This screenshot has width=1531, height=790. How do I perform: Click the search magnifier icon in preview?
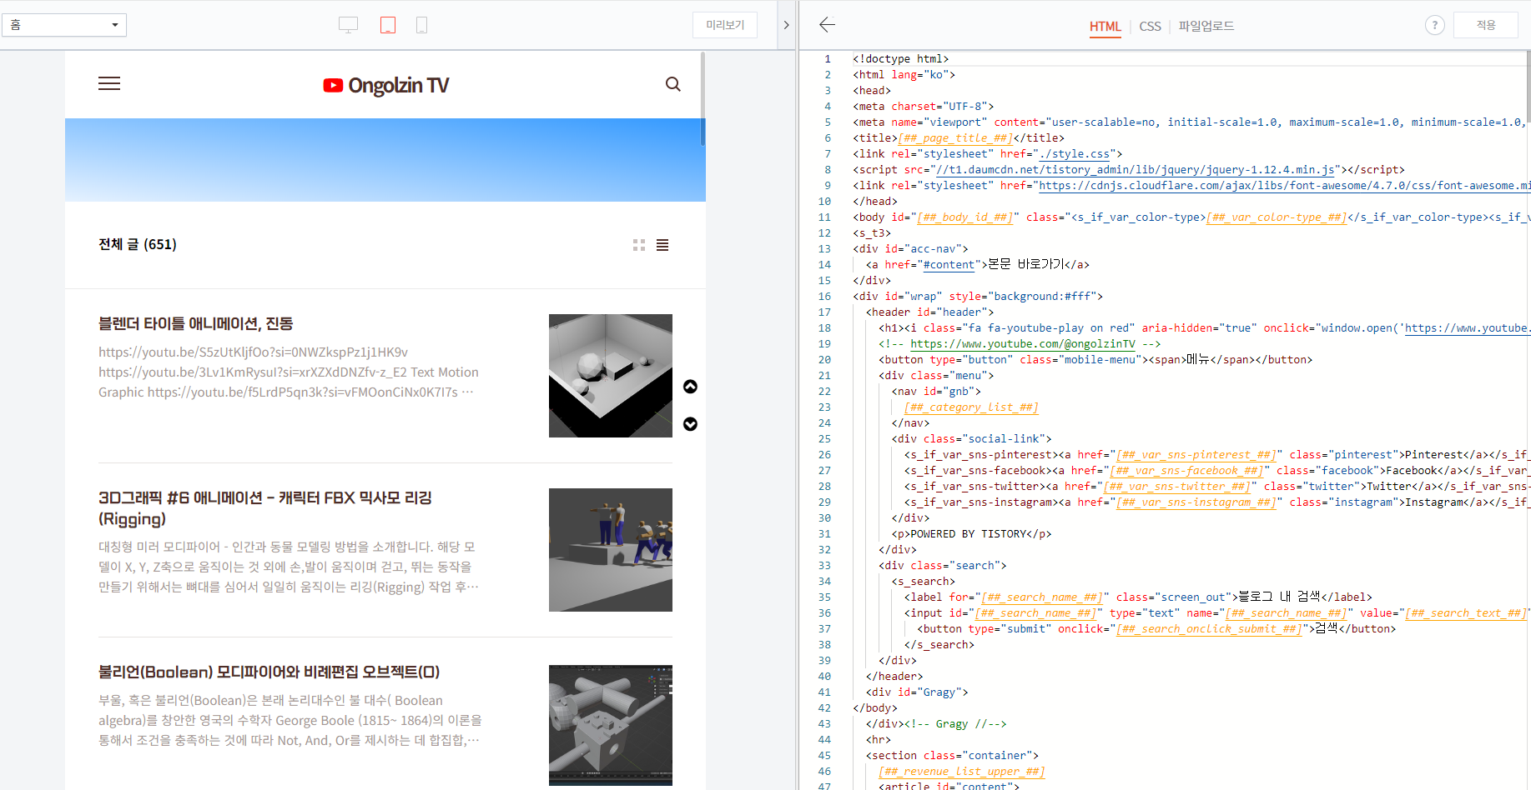[x=673, y=84]
